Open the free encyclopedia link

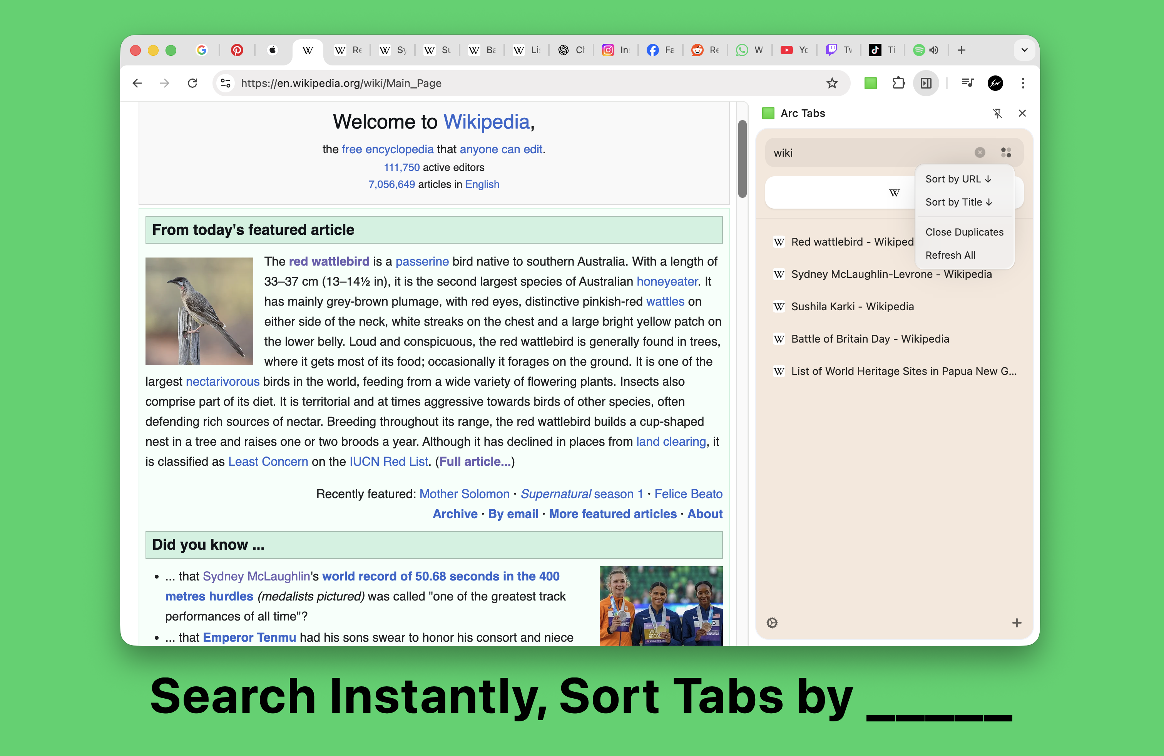pyautogui.click(x=387, y=149)
